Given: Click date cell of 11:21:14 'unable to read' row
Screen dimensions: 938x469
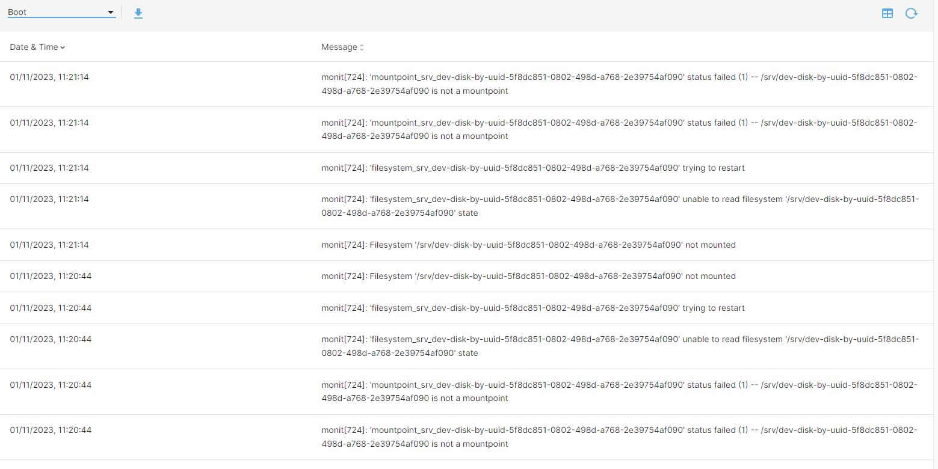Looking at the screenshot, I should coord(49,199).
